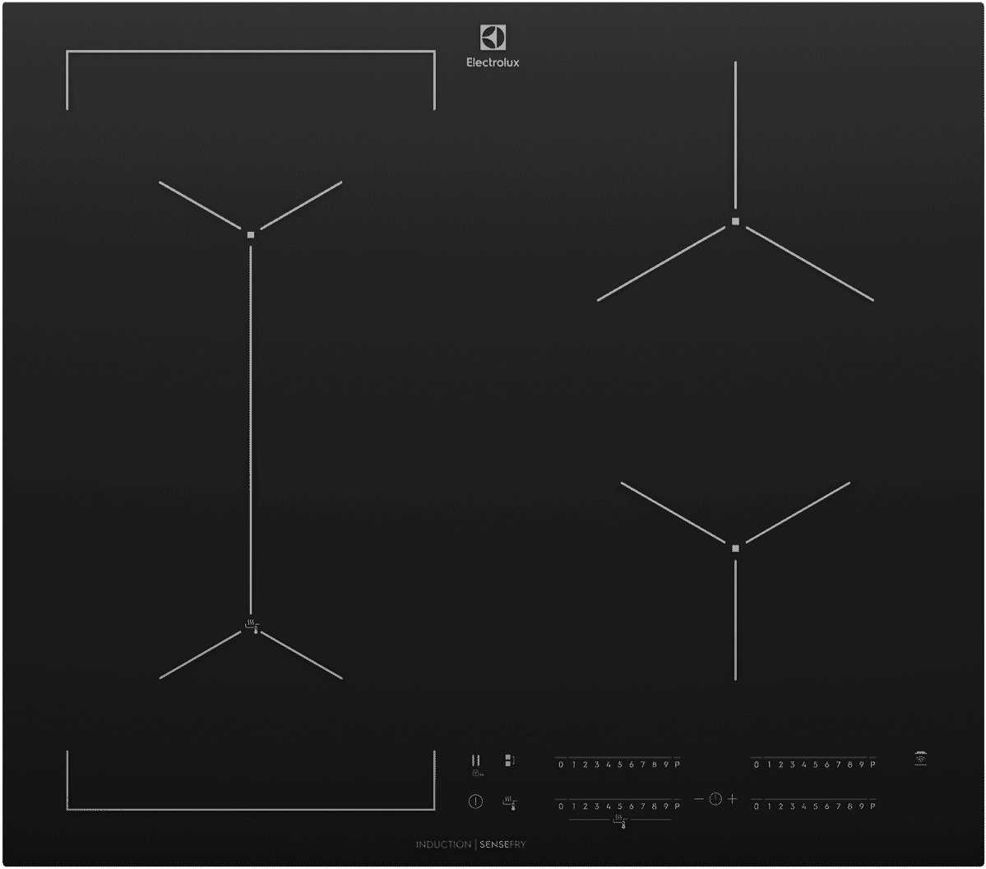Tap the SenseFry indicator under front-left slider
The image size is (986, 869).
pos(618,819)
